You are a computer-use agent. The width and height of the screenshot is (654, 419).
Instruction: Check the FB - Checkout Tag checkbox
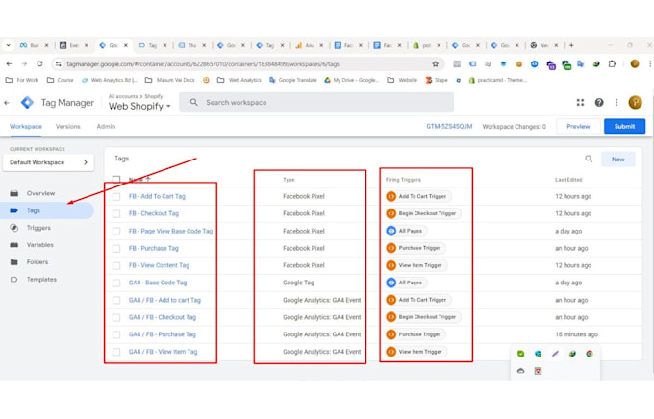(x=116, y=213)
